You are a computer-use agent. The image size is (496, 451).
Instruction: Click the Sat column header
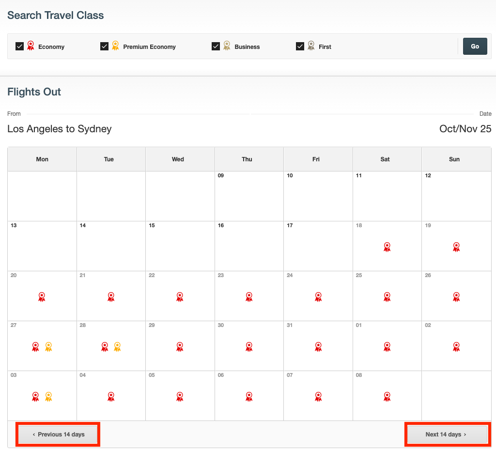(x=387, y=159)
